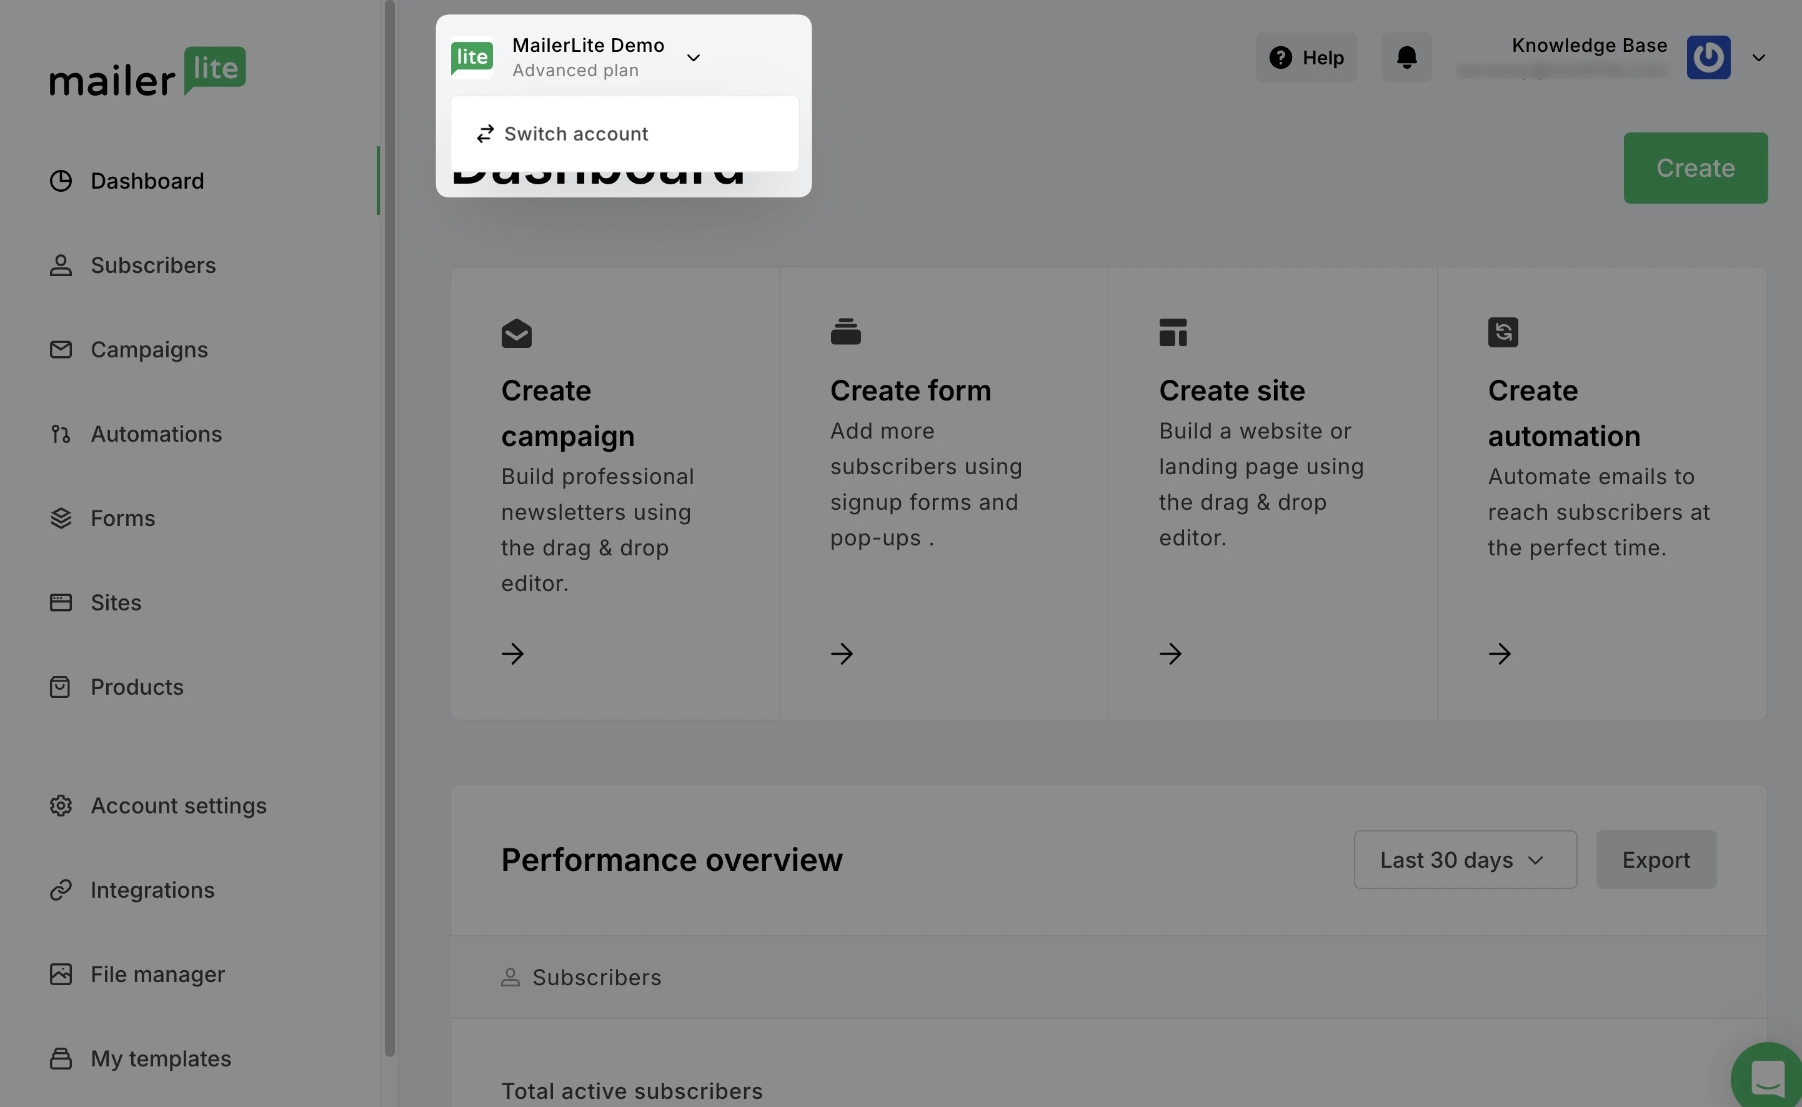
Task: Click the Create form card heading
Action: [x=910, y=390]
